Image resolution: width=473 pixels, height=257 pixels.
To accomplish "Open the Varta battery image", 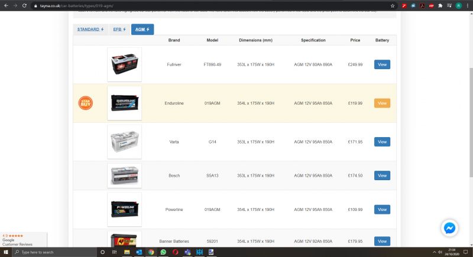I will click(125, 142).
